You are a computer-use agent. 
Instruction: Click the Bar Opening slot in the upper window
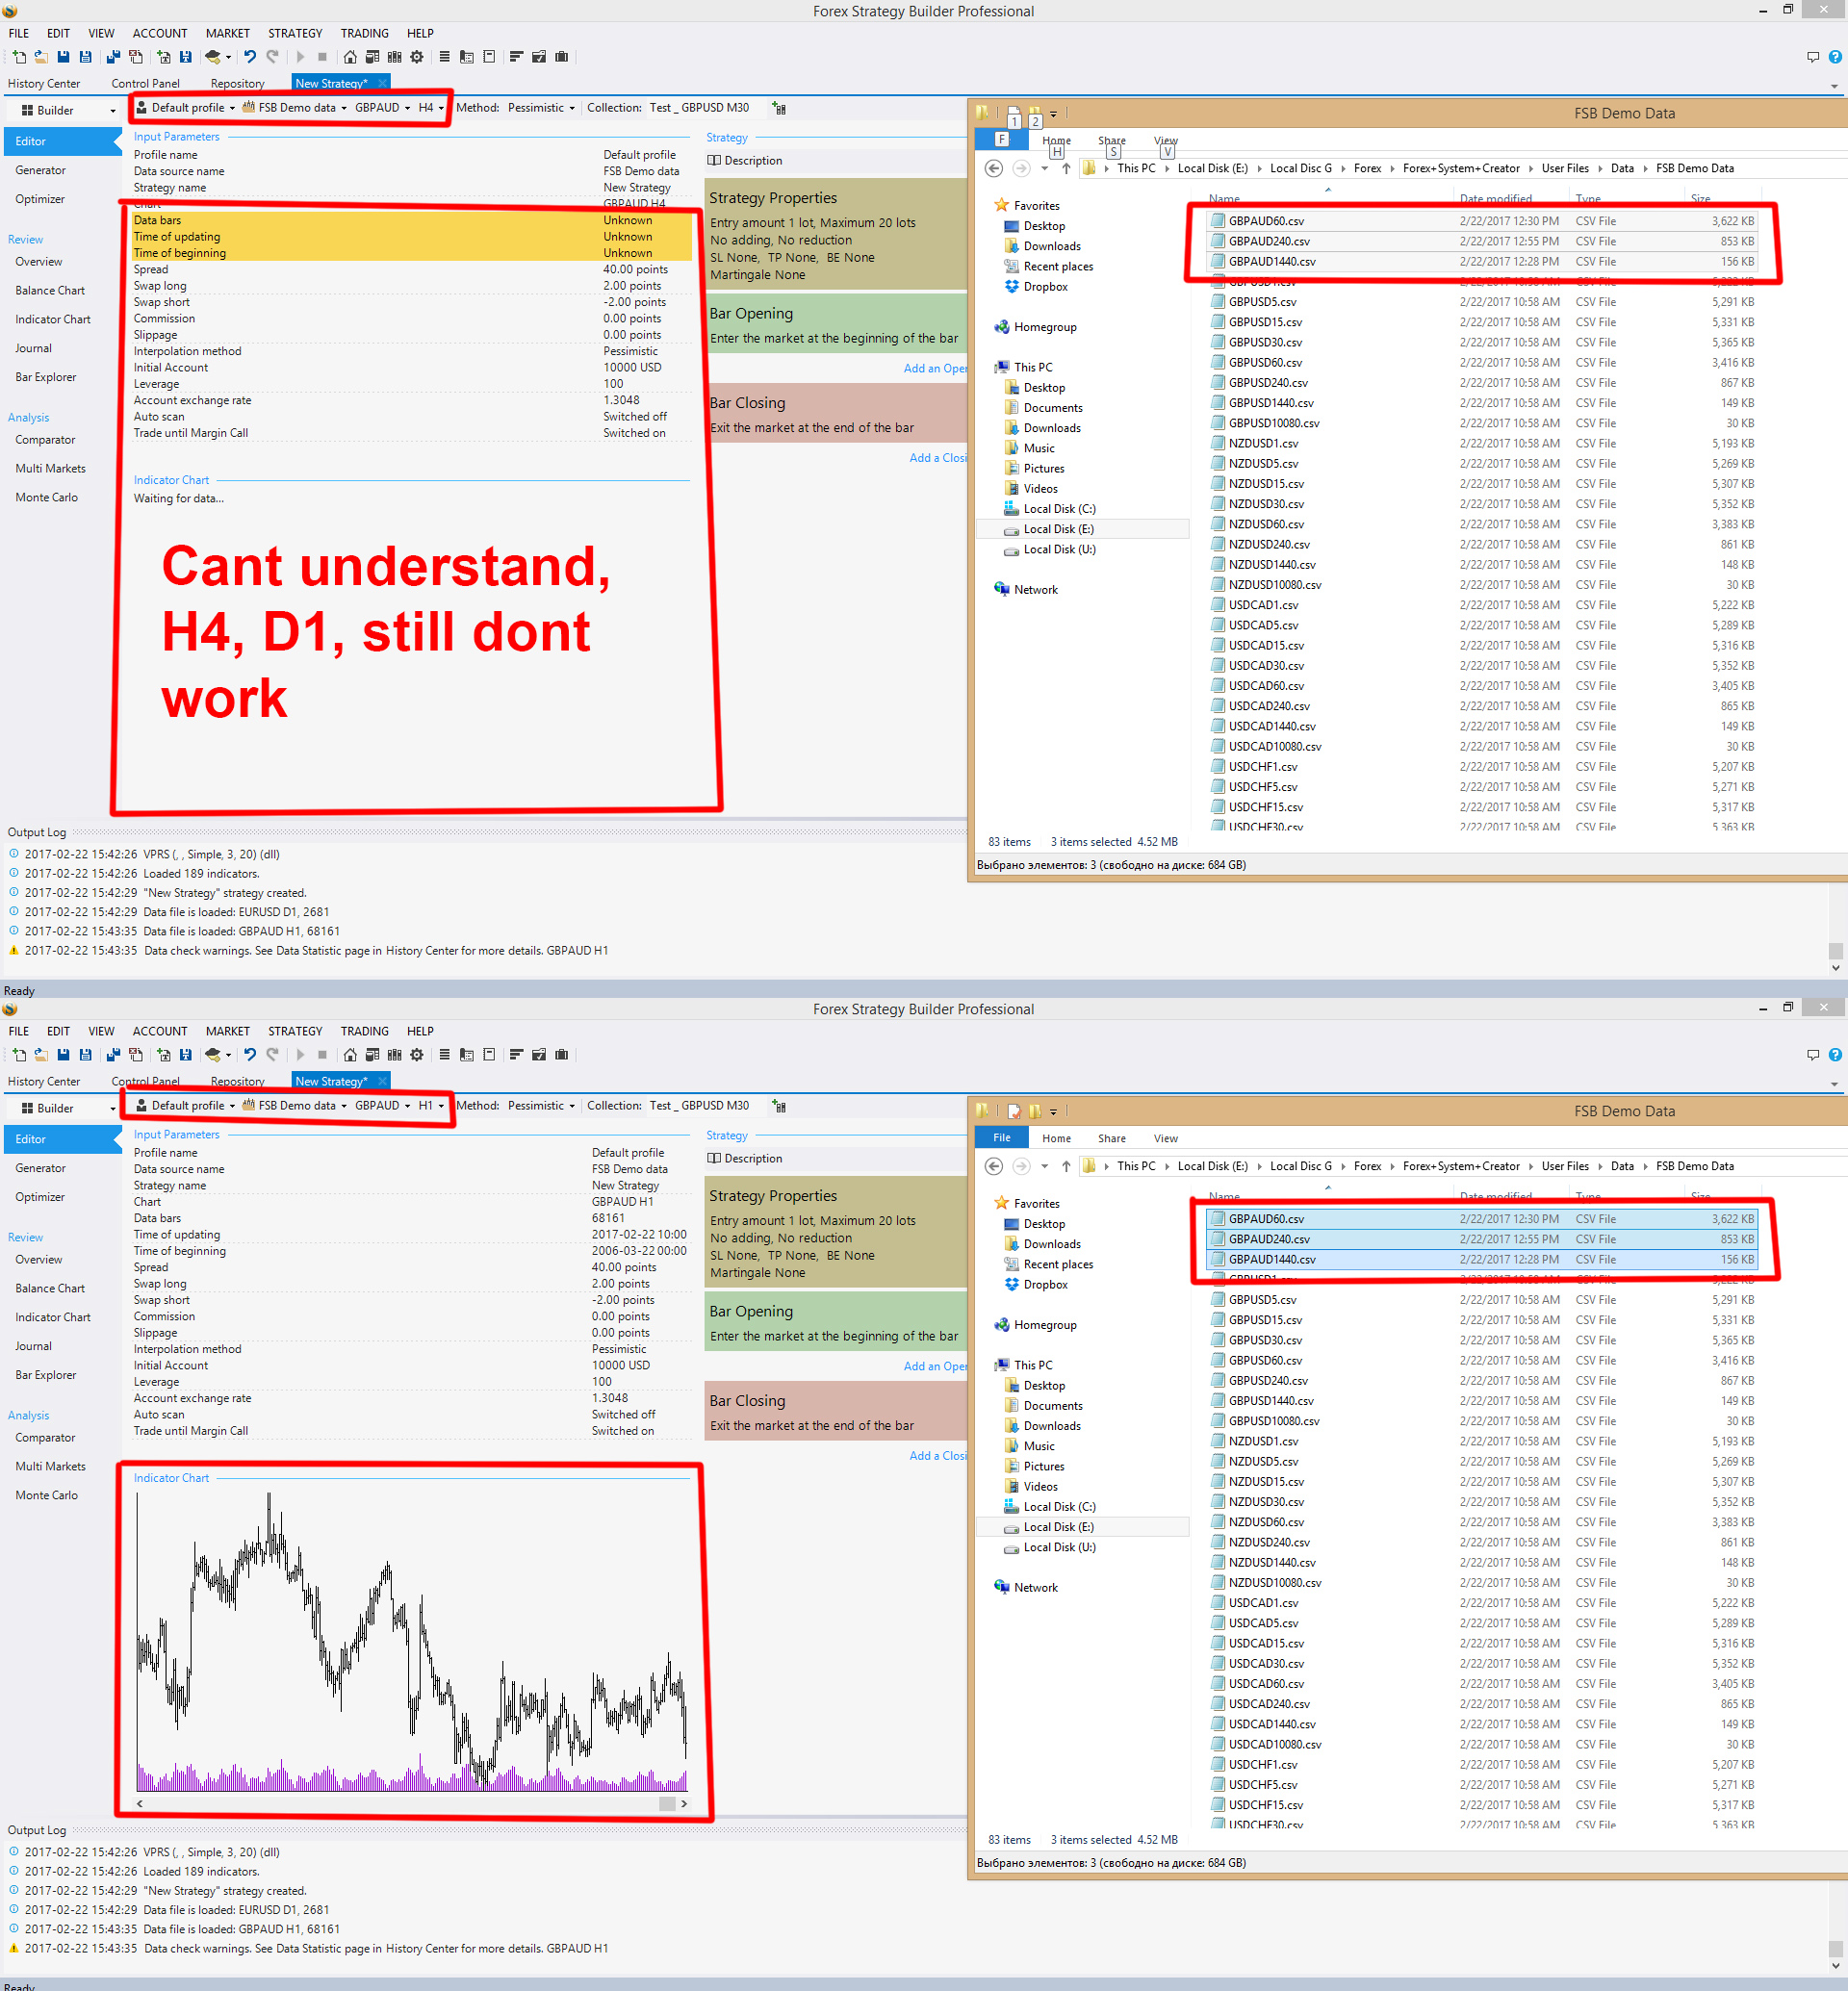(x=836, y=325)
